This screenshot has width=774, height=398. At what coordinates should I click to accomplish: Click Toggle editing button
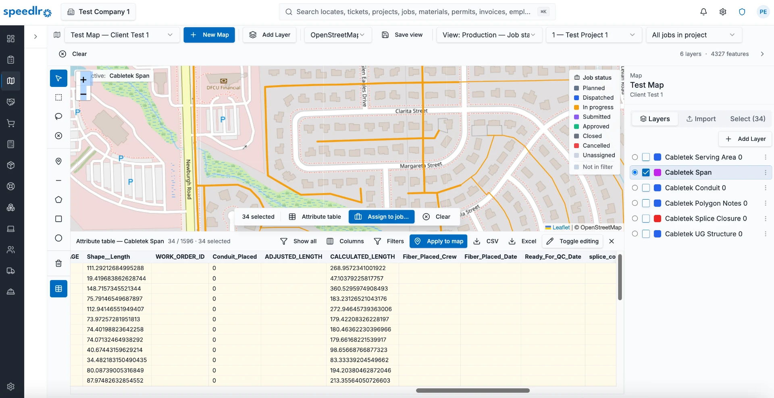pos(572,241)
